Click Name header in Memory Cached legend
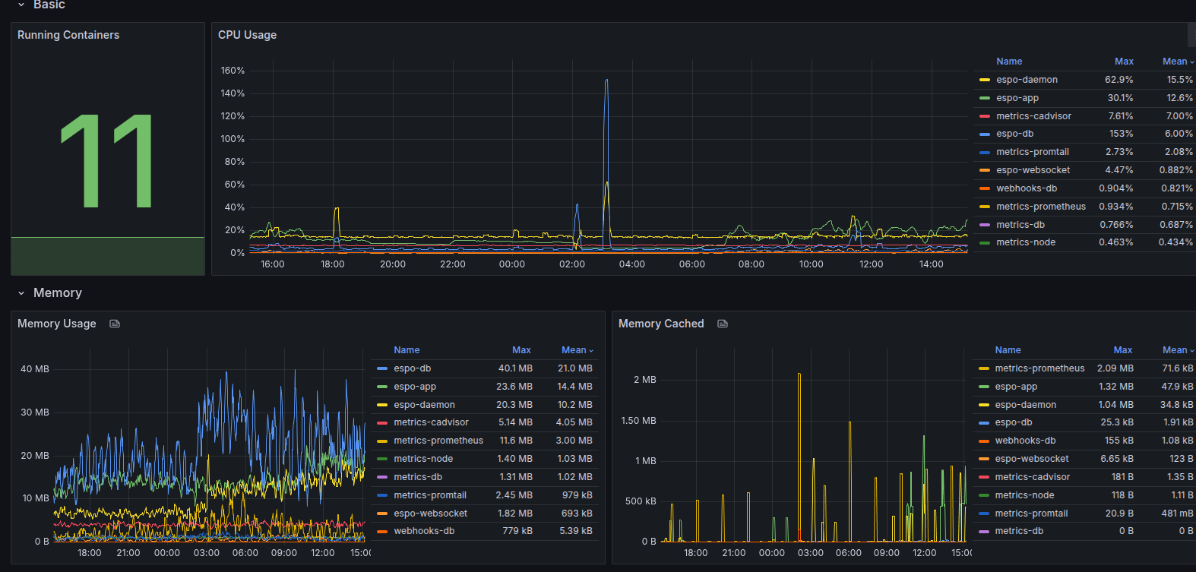The width and height of the screenshot is (1196, 572). point(1008,350)
